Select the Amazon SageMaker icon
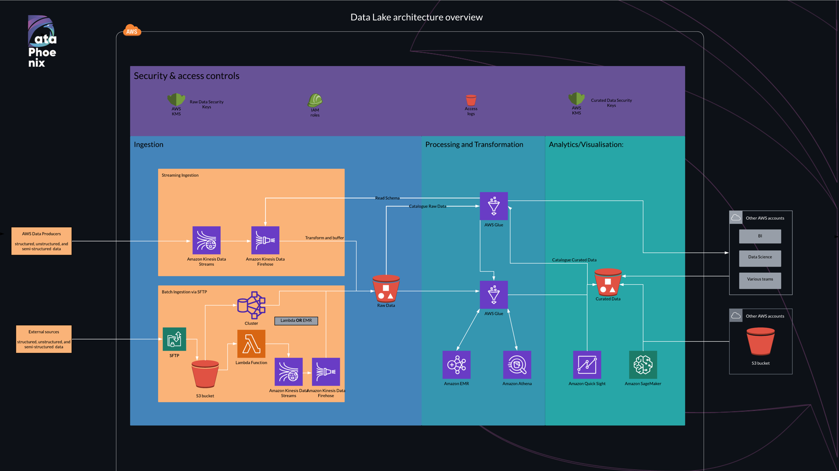 point(643,365)
